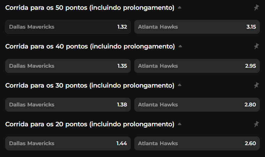Collapse the Corrida para os 40 pontos section

[180, 46]
